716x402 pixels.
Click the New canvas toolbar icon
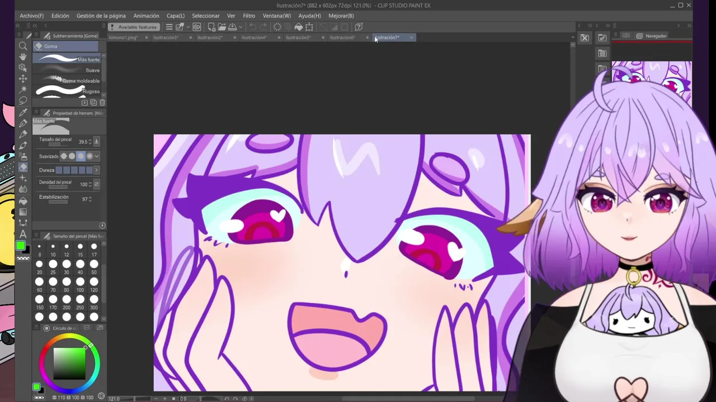[x=212, y=27]
